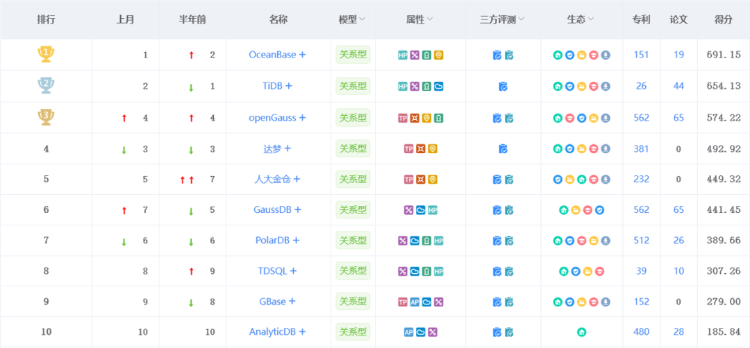
Task: Click the teal shield clipboard icon in GaussDB row
Action: click(509, 210)
